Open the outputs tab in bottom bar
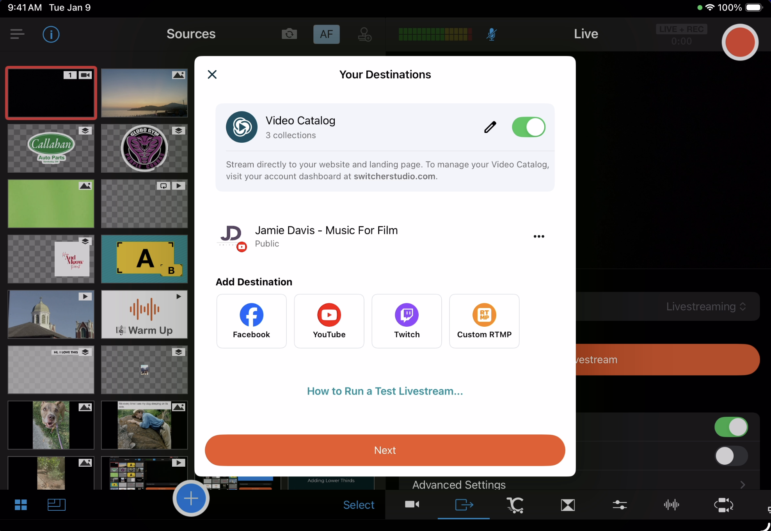Screen dimensions: 771x531 [x=464, y=505]
